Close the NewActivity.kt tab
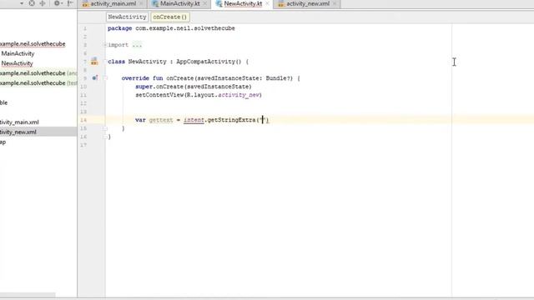Image resolution: width=534 pixels, height=300 pixels. pos(267,3)
